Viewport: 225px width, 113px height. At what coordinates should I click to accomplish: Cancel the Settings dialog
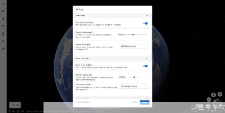coord(135,102)
